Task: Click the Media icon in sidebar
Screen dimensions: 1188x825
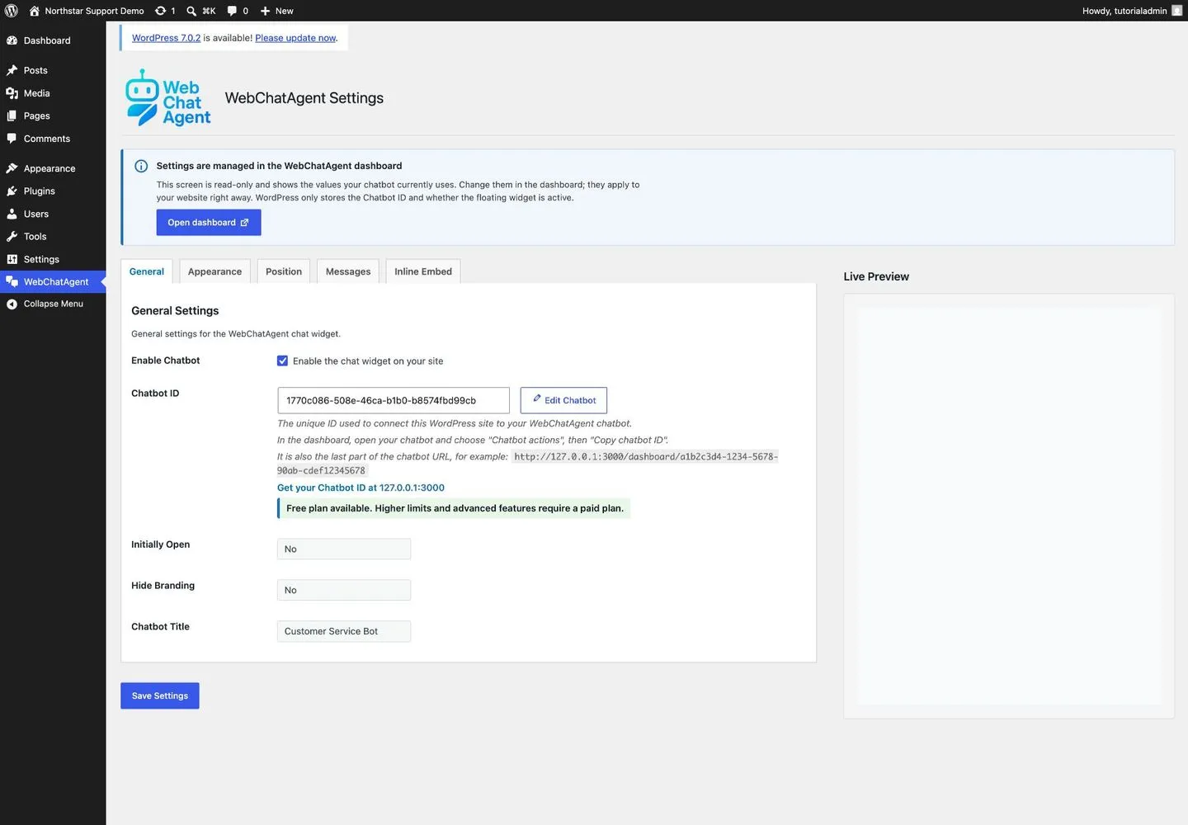Action: click(x=12, y=93)
